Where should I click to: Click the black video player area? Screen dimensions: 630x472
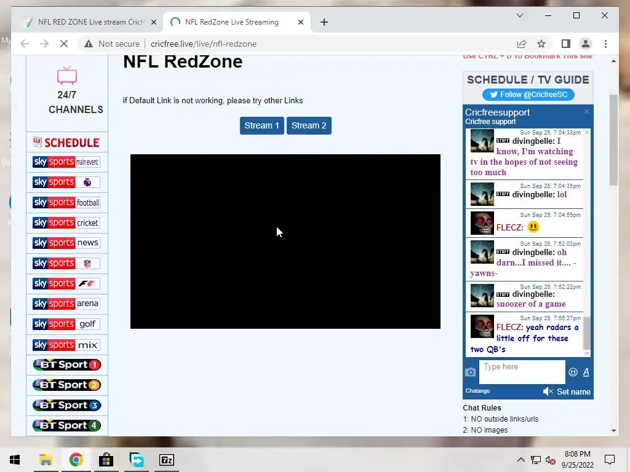(x=285, y=241)
